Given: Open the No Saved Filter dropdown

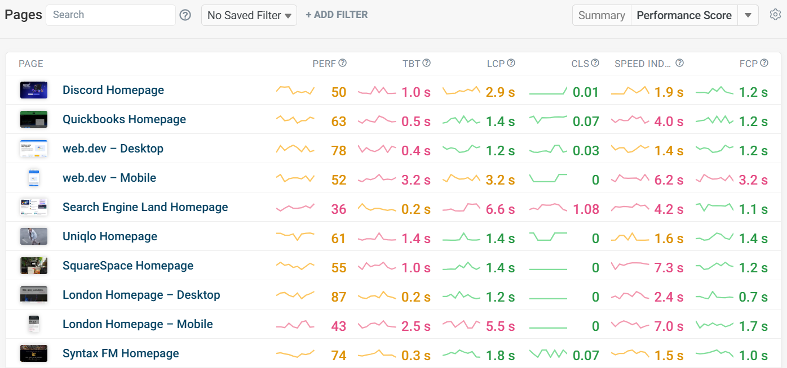Looking at the screenshot, I should coord(249,15).
